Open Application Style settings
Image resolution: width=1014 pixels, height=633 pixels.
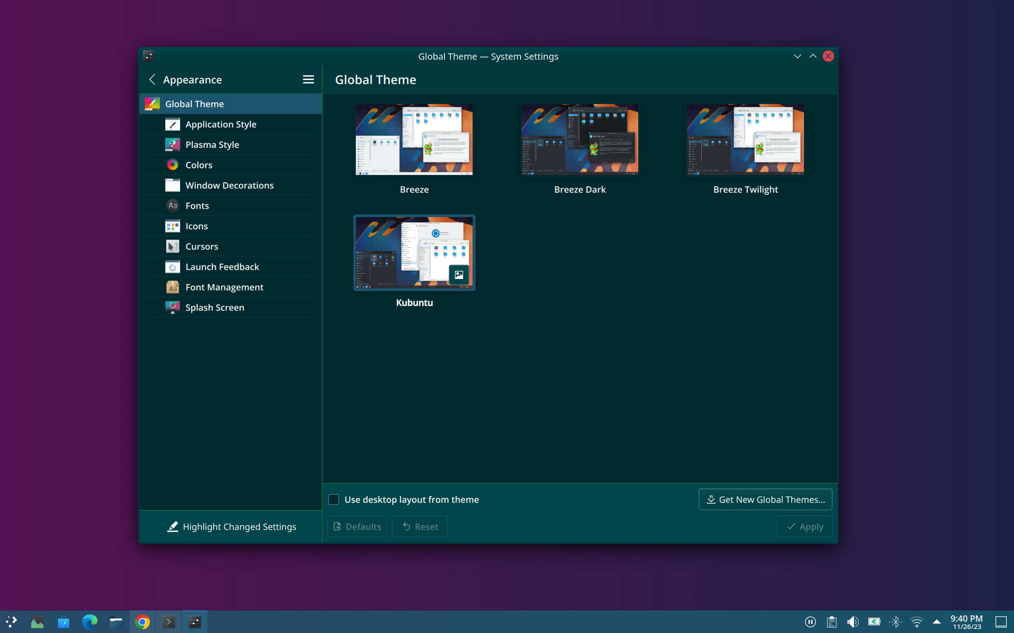(231, 124)
